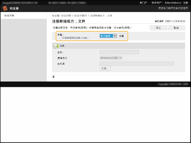This screenshot has width=191, height=143.
Task: Go to 到门户 portal link
Action: pyautogui.click(x=143, y=2)
